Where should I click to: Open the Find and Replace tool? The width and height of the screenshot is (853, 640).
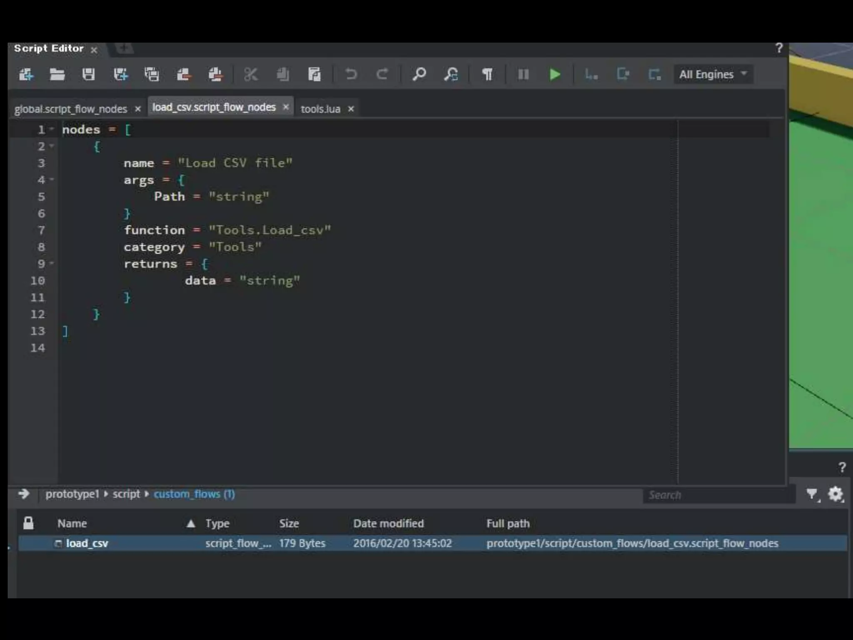coord(451,75)
